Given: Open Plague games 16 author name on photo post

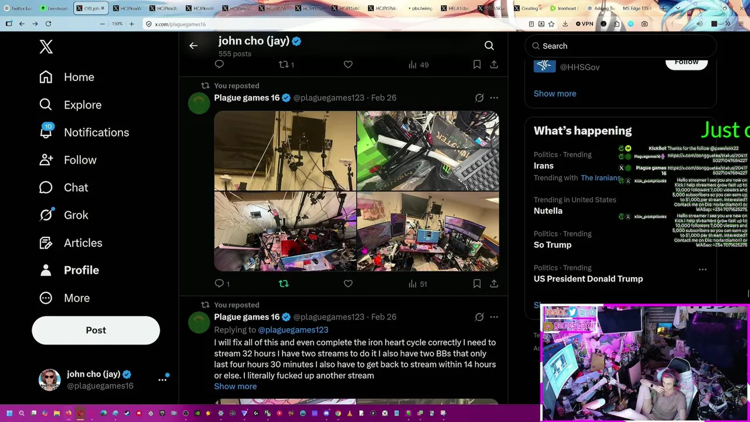Looking at the screenshot, I should (x=247, y=98).
